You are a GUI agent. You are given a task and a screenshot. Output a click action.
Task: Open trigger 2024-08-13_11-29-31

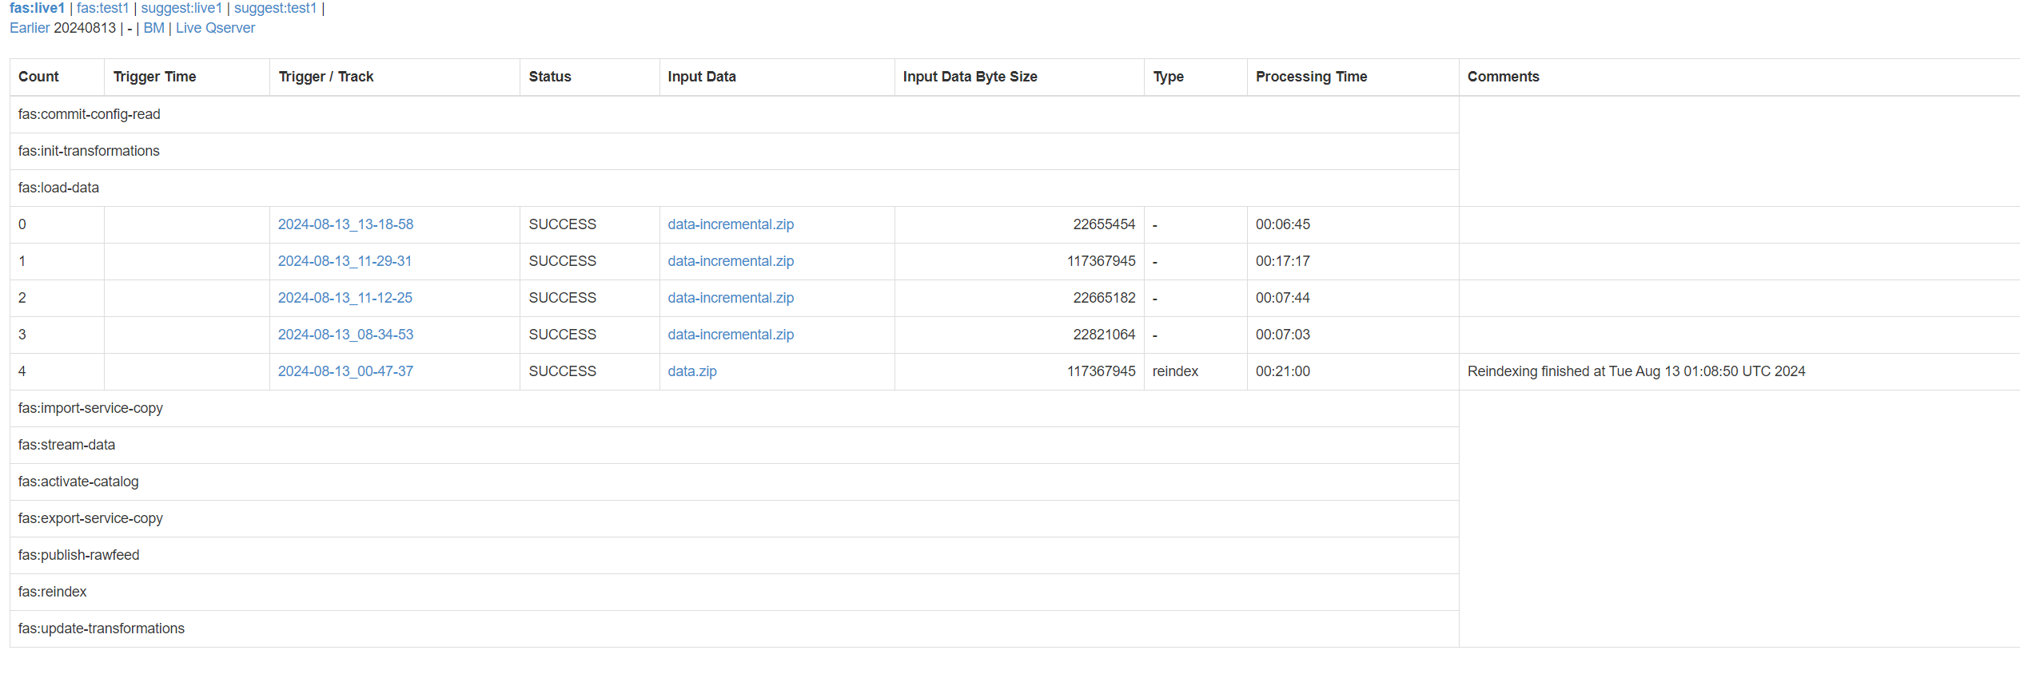click(x=345, y=261)
